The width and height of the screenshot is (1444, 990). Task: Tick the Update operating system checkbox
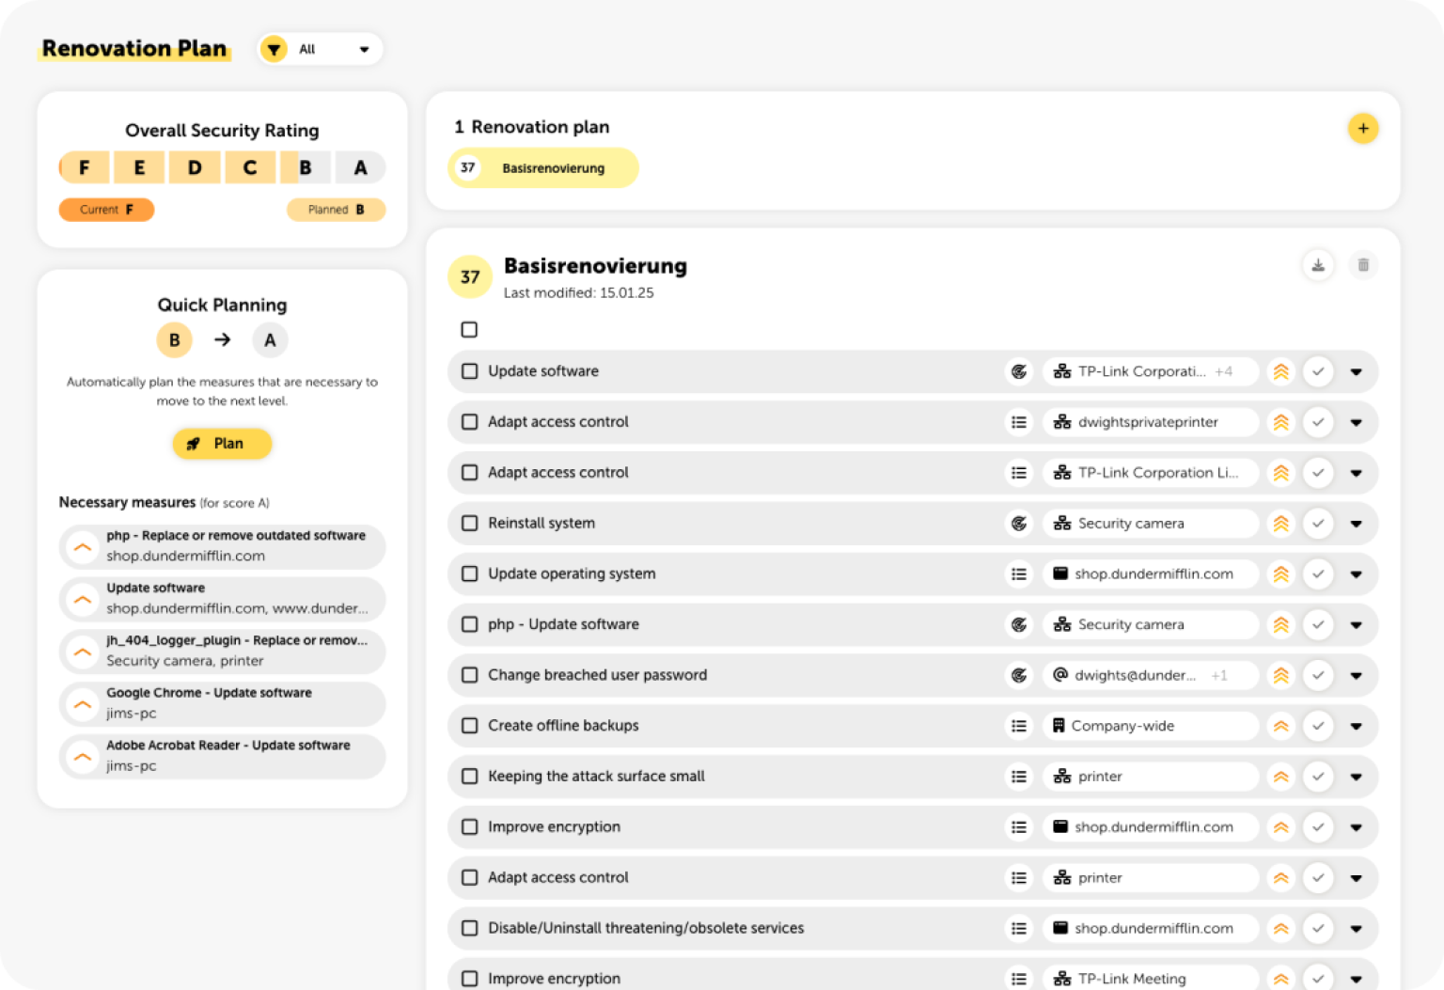pos(469,574)
